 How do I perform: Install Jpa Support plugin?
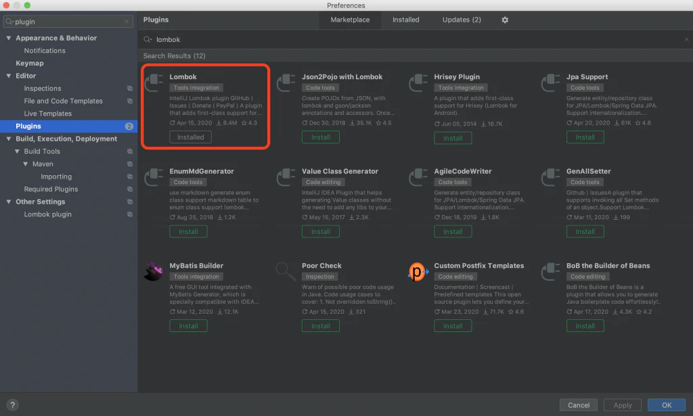pyautogui.click(x=585, y=137)
